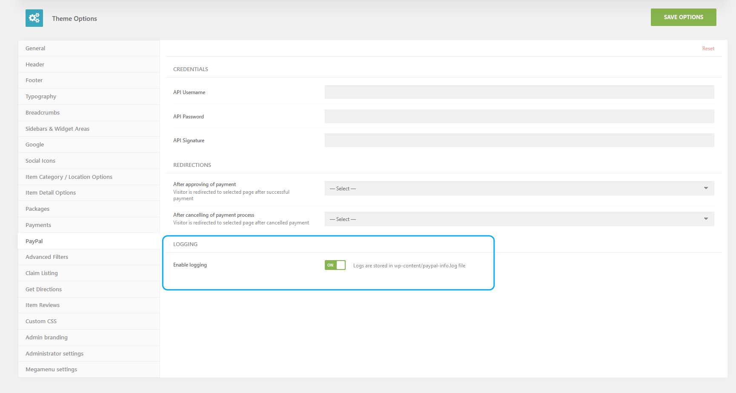Click the LOGGING section heading

coord(185,244)
